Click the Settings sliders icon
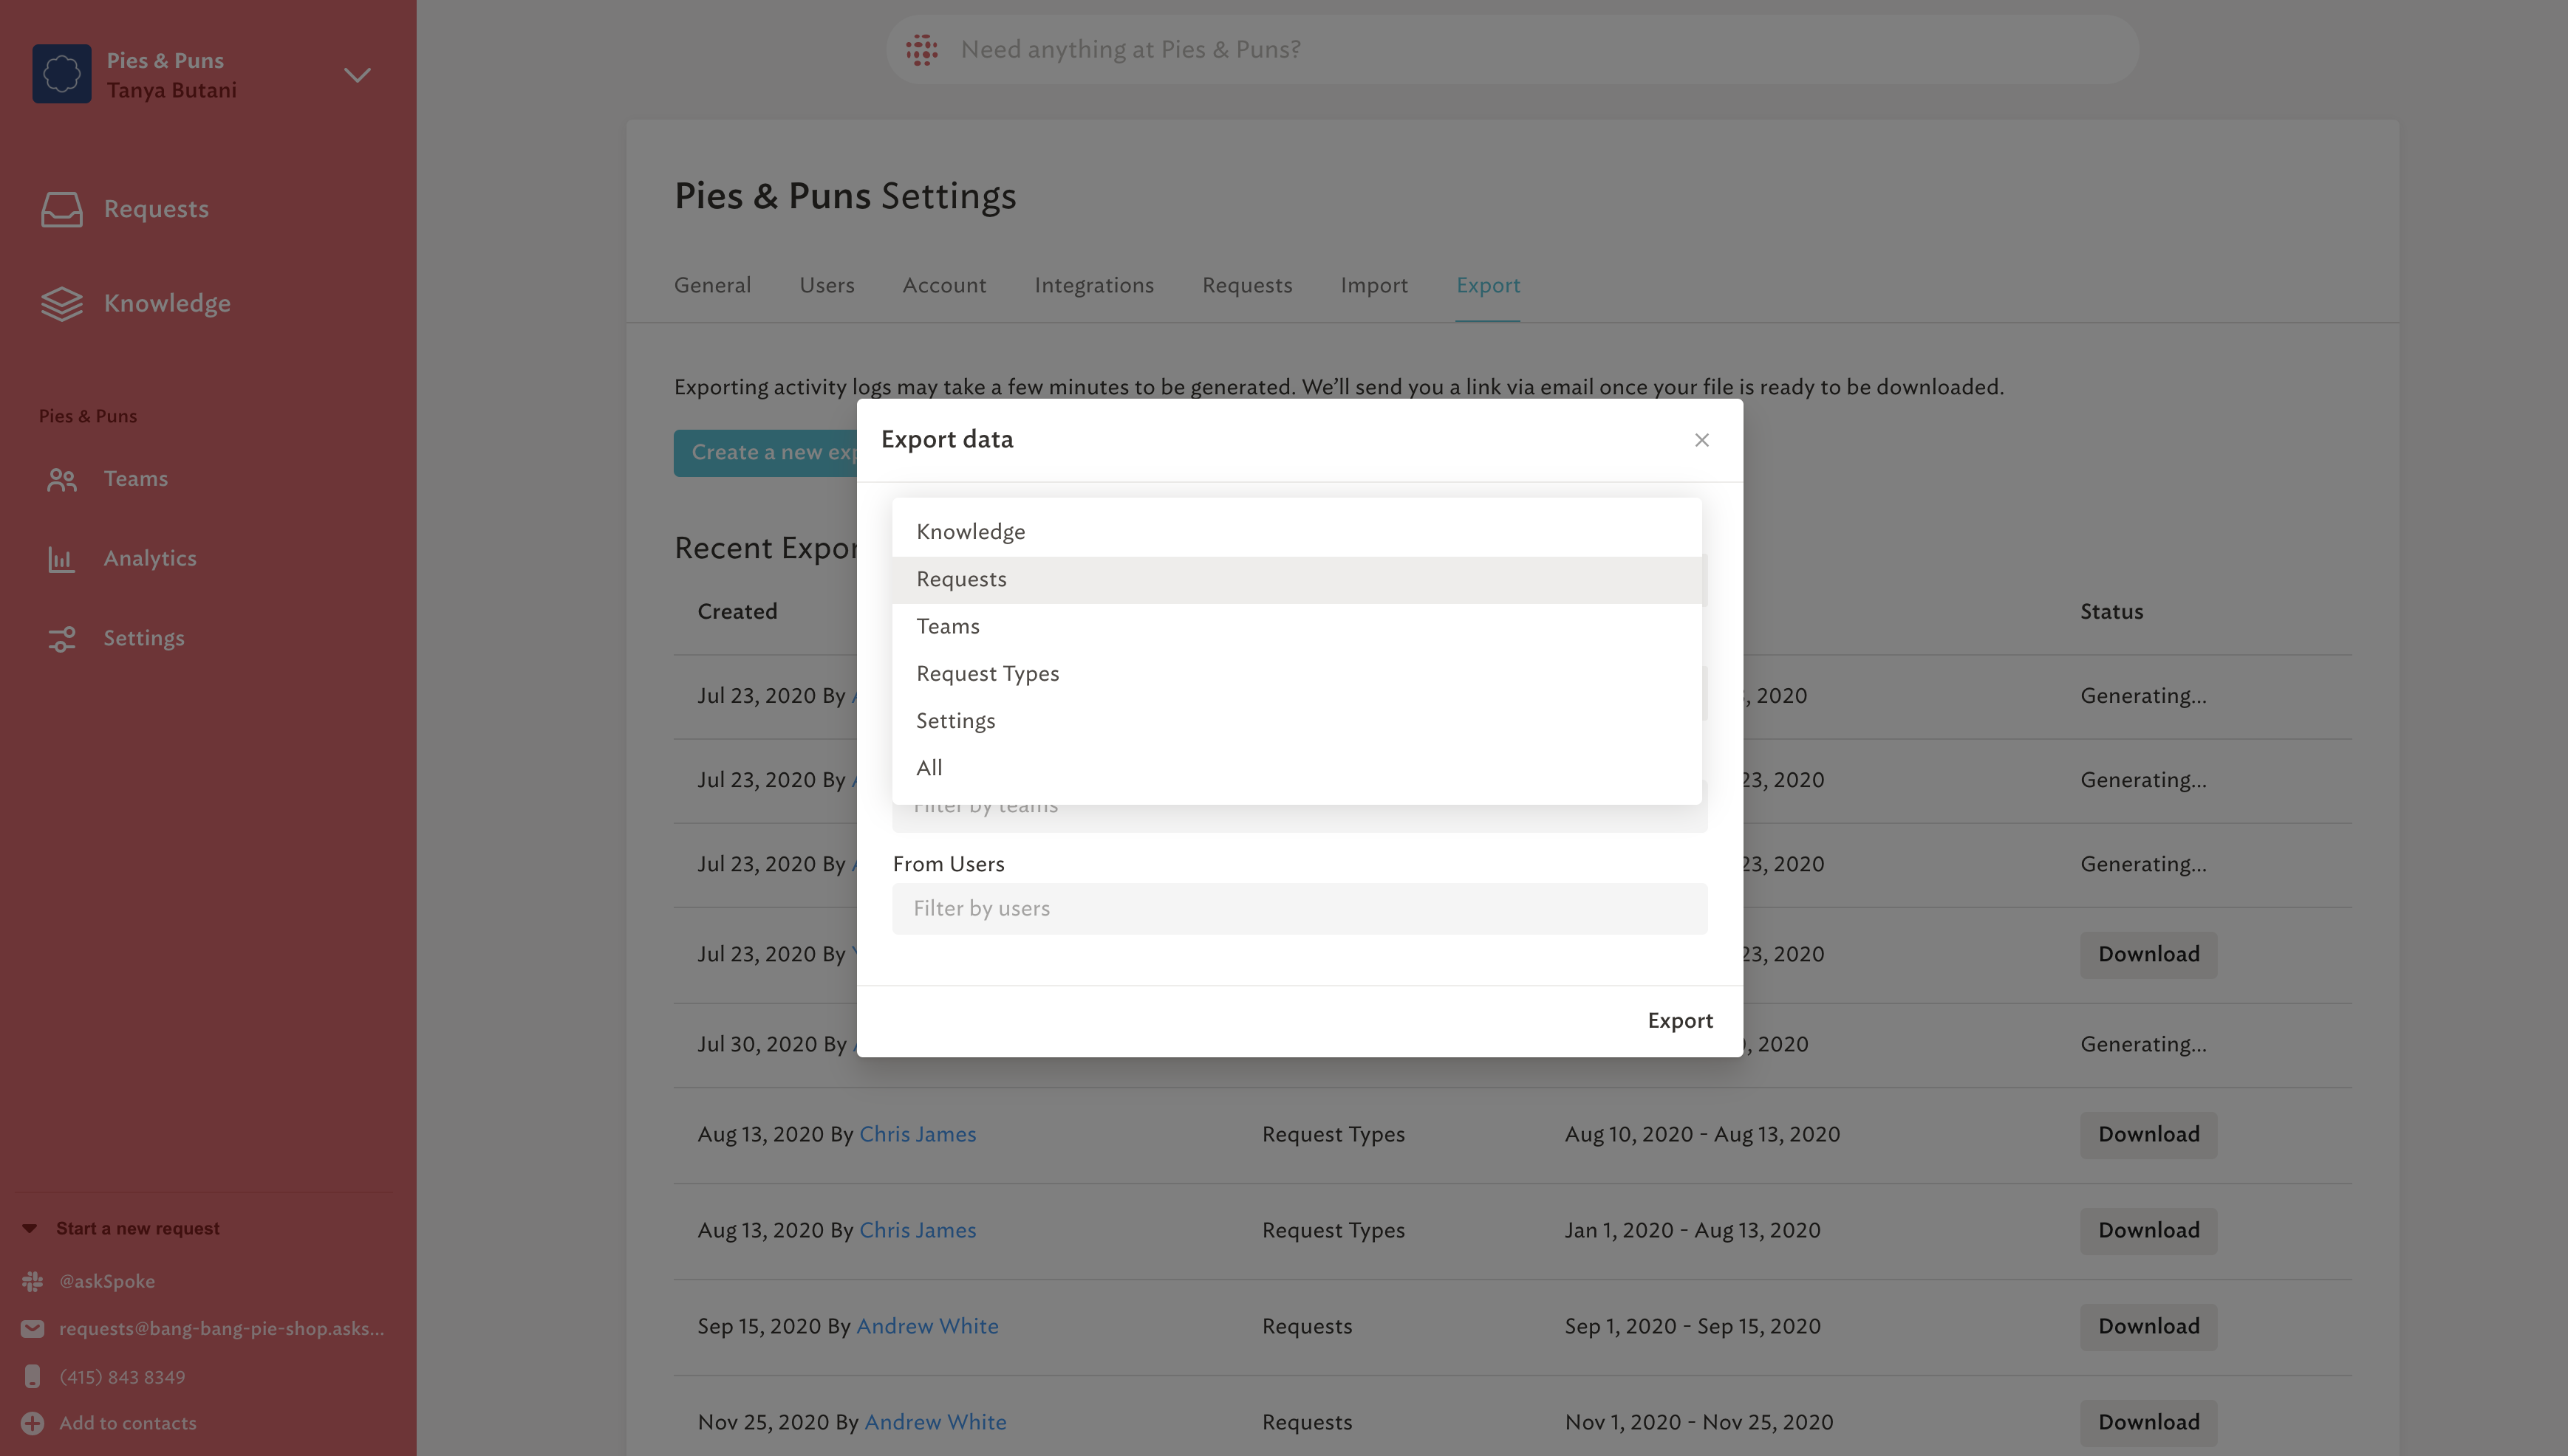Image resolution: width=2568 pixels, height=1456 pixels. [x=61, y=638]
